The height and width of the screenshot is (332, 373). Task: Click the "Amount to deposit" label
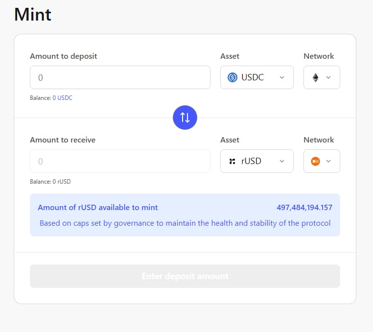point(64,56)
